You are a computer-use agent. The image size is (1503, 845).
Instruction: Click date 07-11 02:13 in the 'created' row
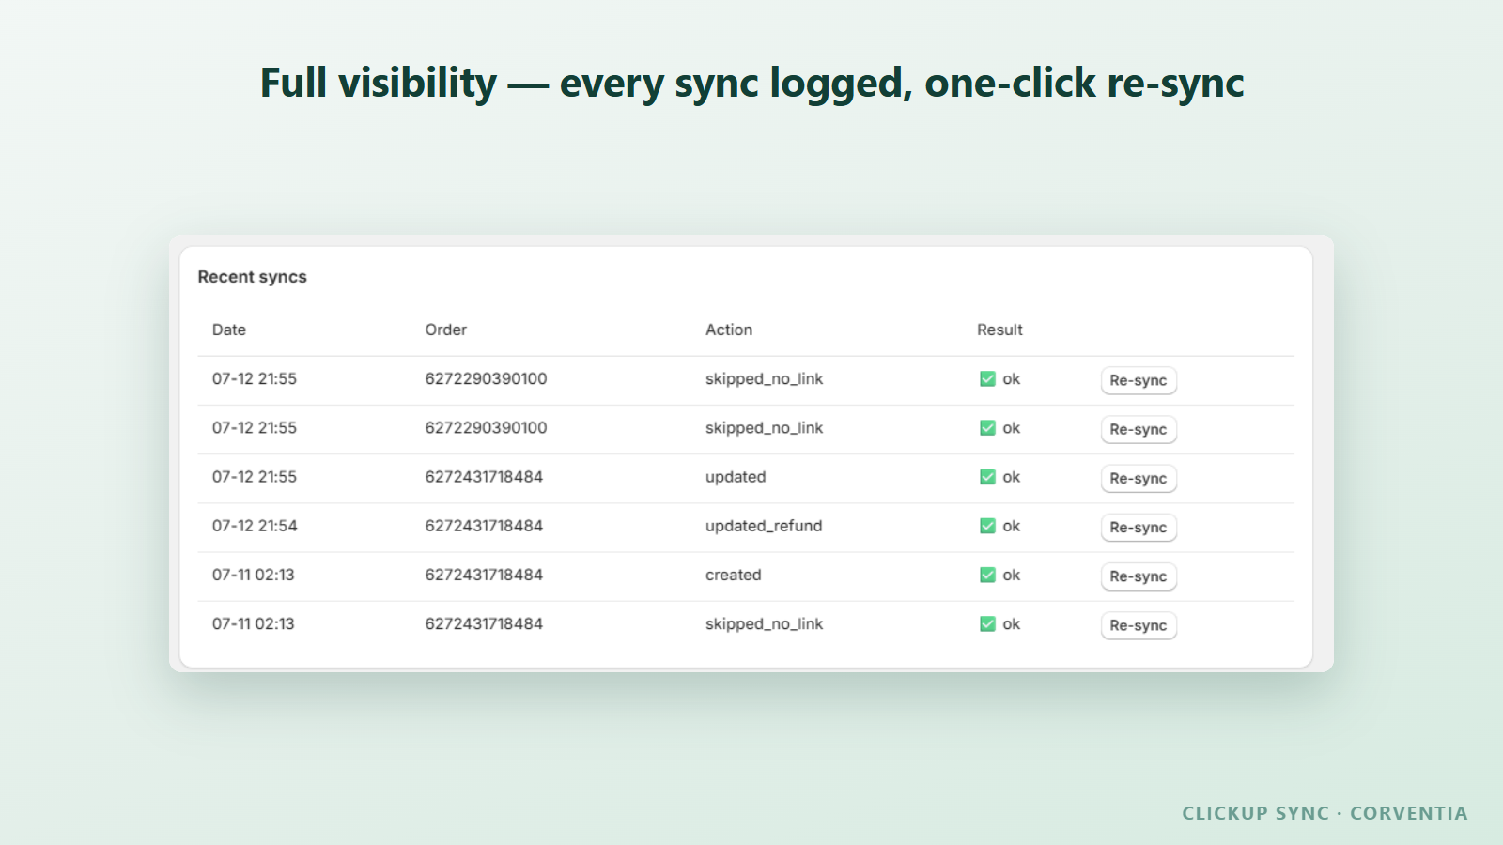pos(254,575)
